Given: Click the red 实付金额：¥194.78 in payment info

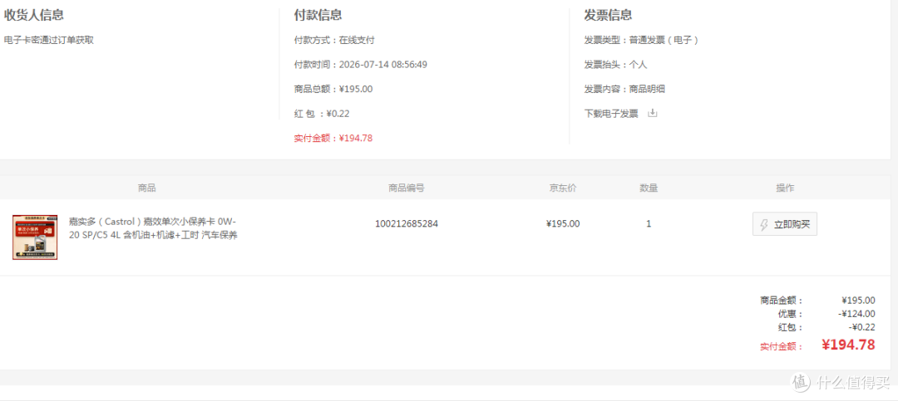Looking at the screenshot, I should pos(333,138).
